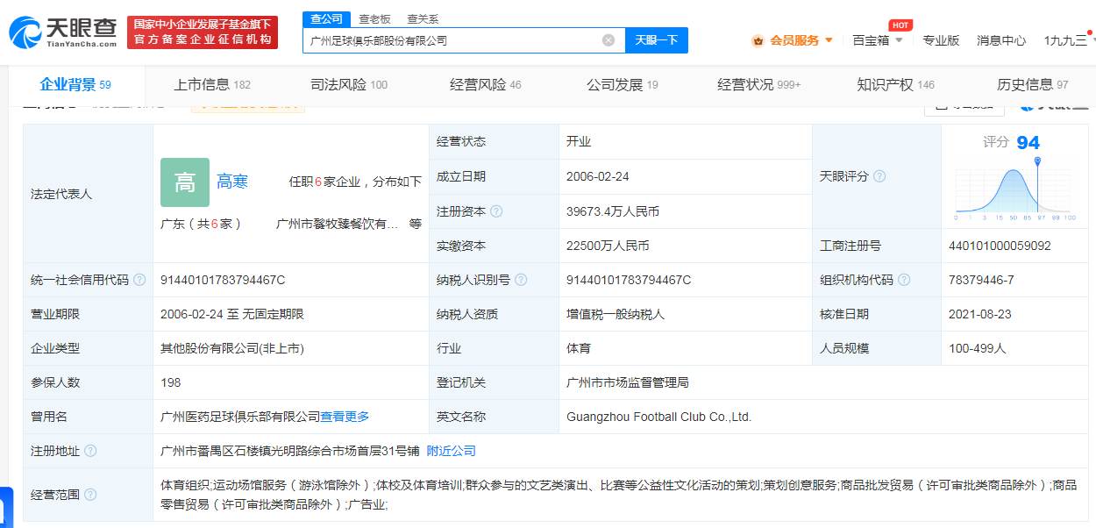Open the help icon next to 注册资本
1096x528 pixels.
[496, 211]
